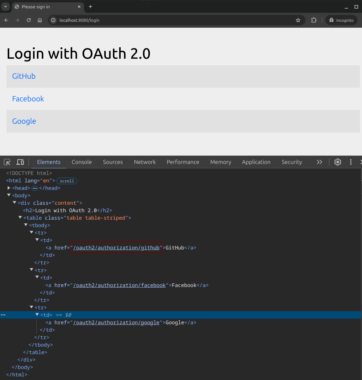This screenshot has width=362, height=380.
Task: Activate the DevTools inspect element tool
Action: click(7, 162)
